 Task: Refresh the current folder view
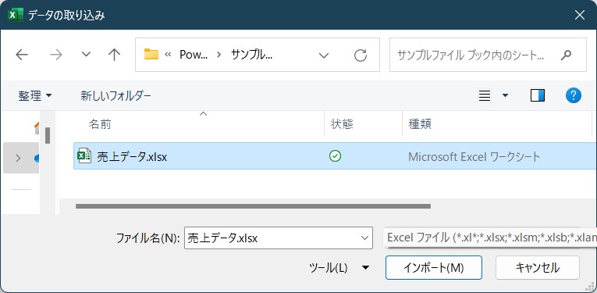[x=361, y=55]
